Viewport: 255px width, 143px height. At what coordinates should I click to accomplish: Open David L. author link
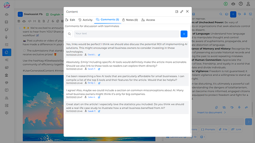92,55
